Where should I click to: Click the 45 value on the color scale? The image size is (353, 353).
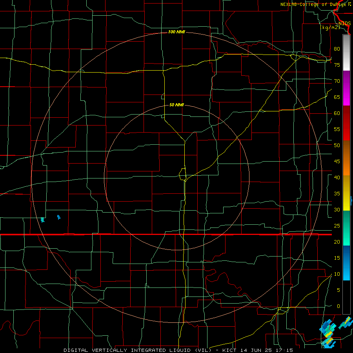(337, 162)
